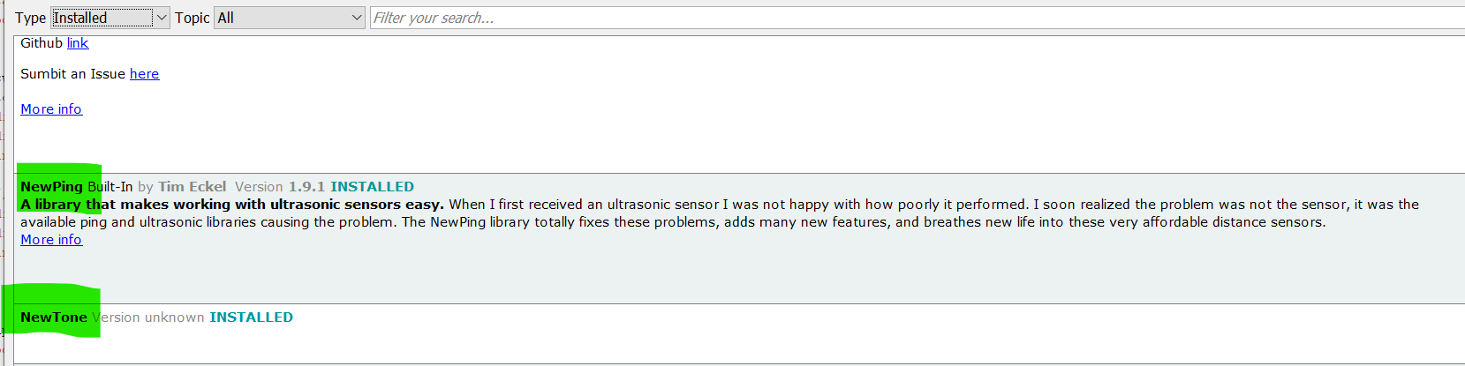
Task: Select the NewPing bold description headline
Action: point(232,205)
